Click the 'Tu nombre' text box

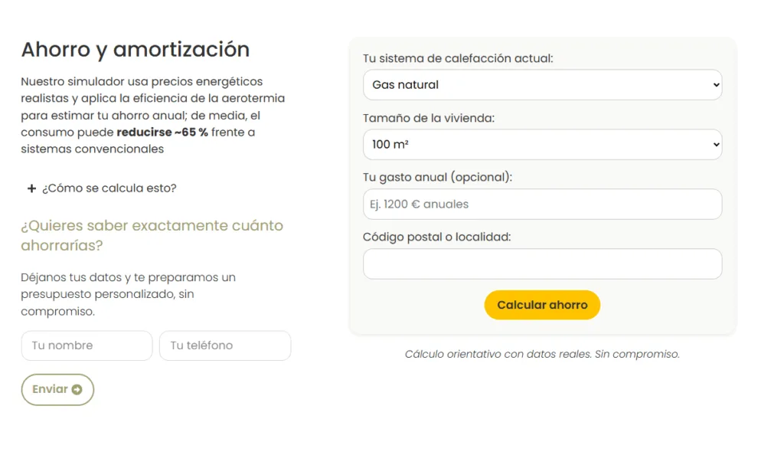click(87, 346)
